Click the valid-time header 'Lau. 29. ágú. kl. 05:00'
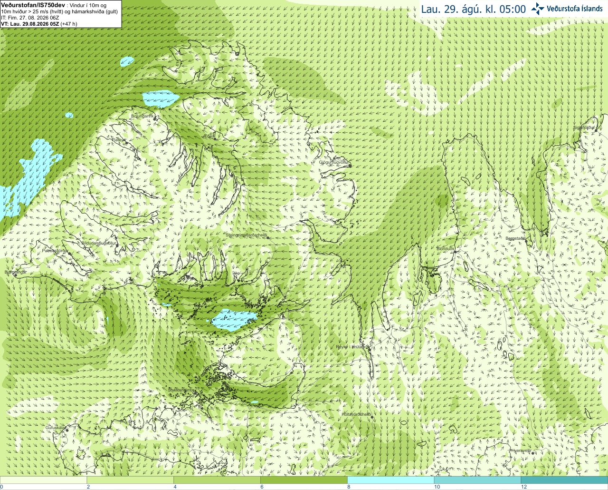This screenshot has height=490, width=608. click(x=474, y=9)
